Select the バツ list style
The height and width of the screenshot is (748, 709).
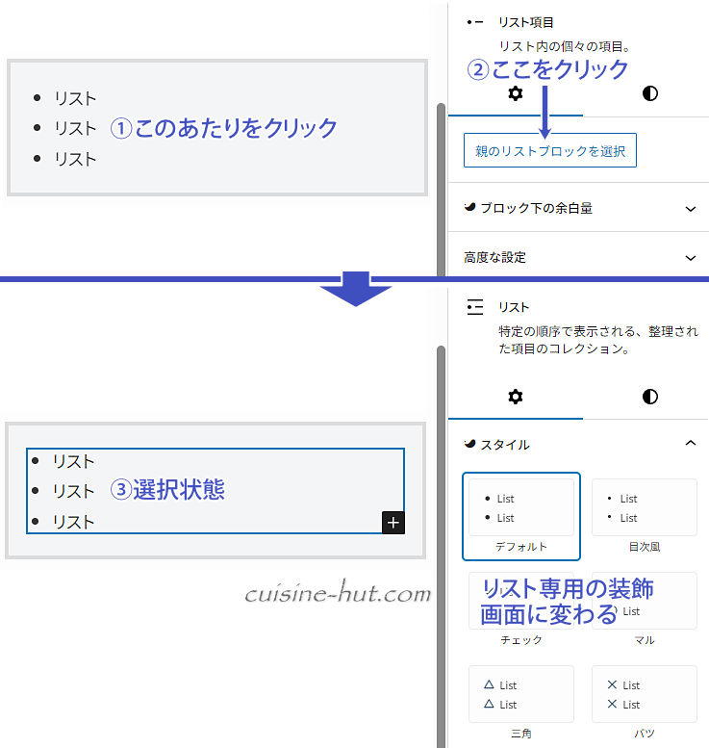(x=645, y=703)
